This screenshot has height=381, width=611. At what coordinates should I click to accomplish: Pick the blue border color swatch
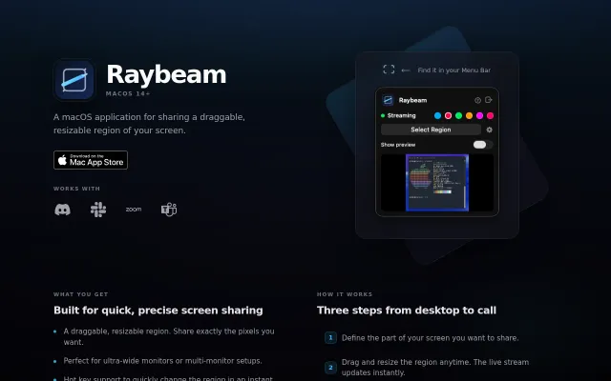(x=437, y=115)
